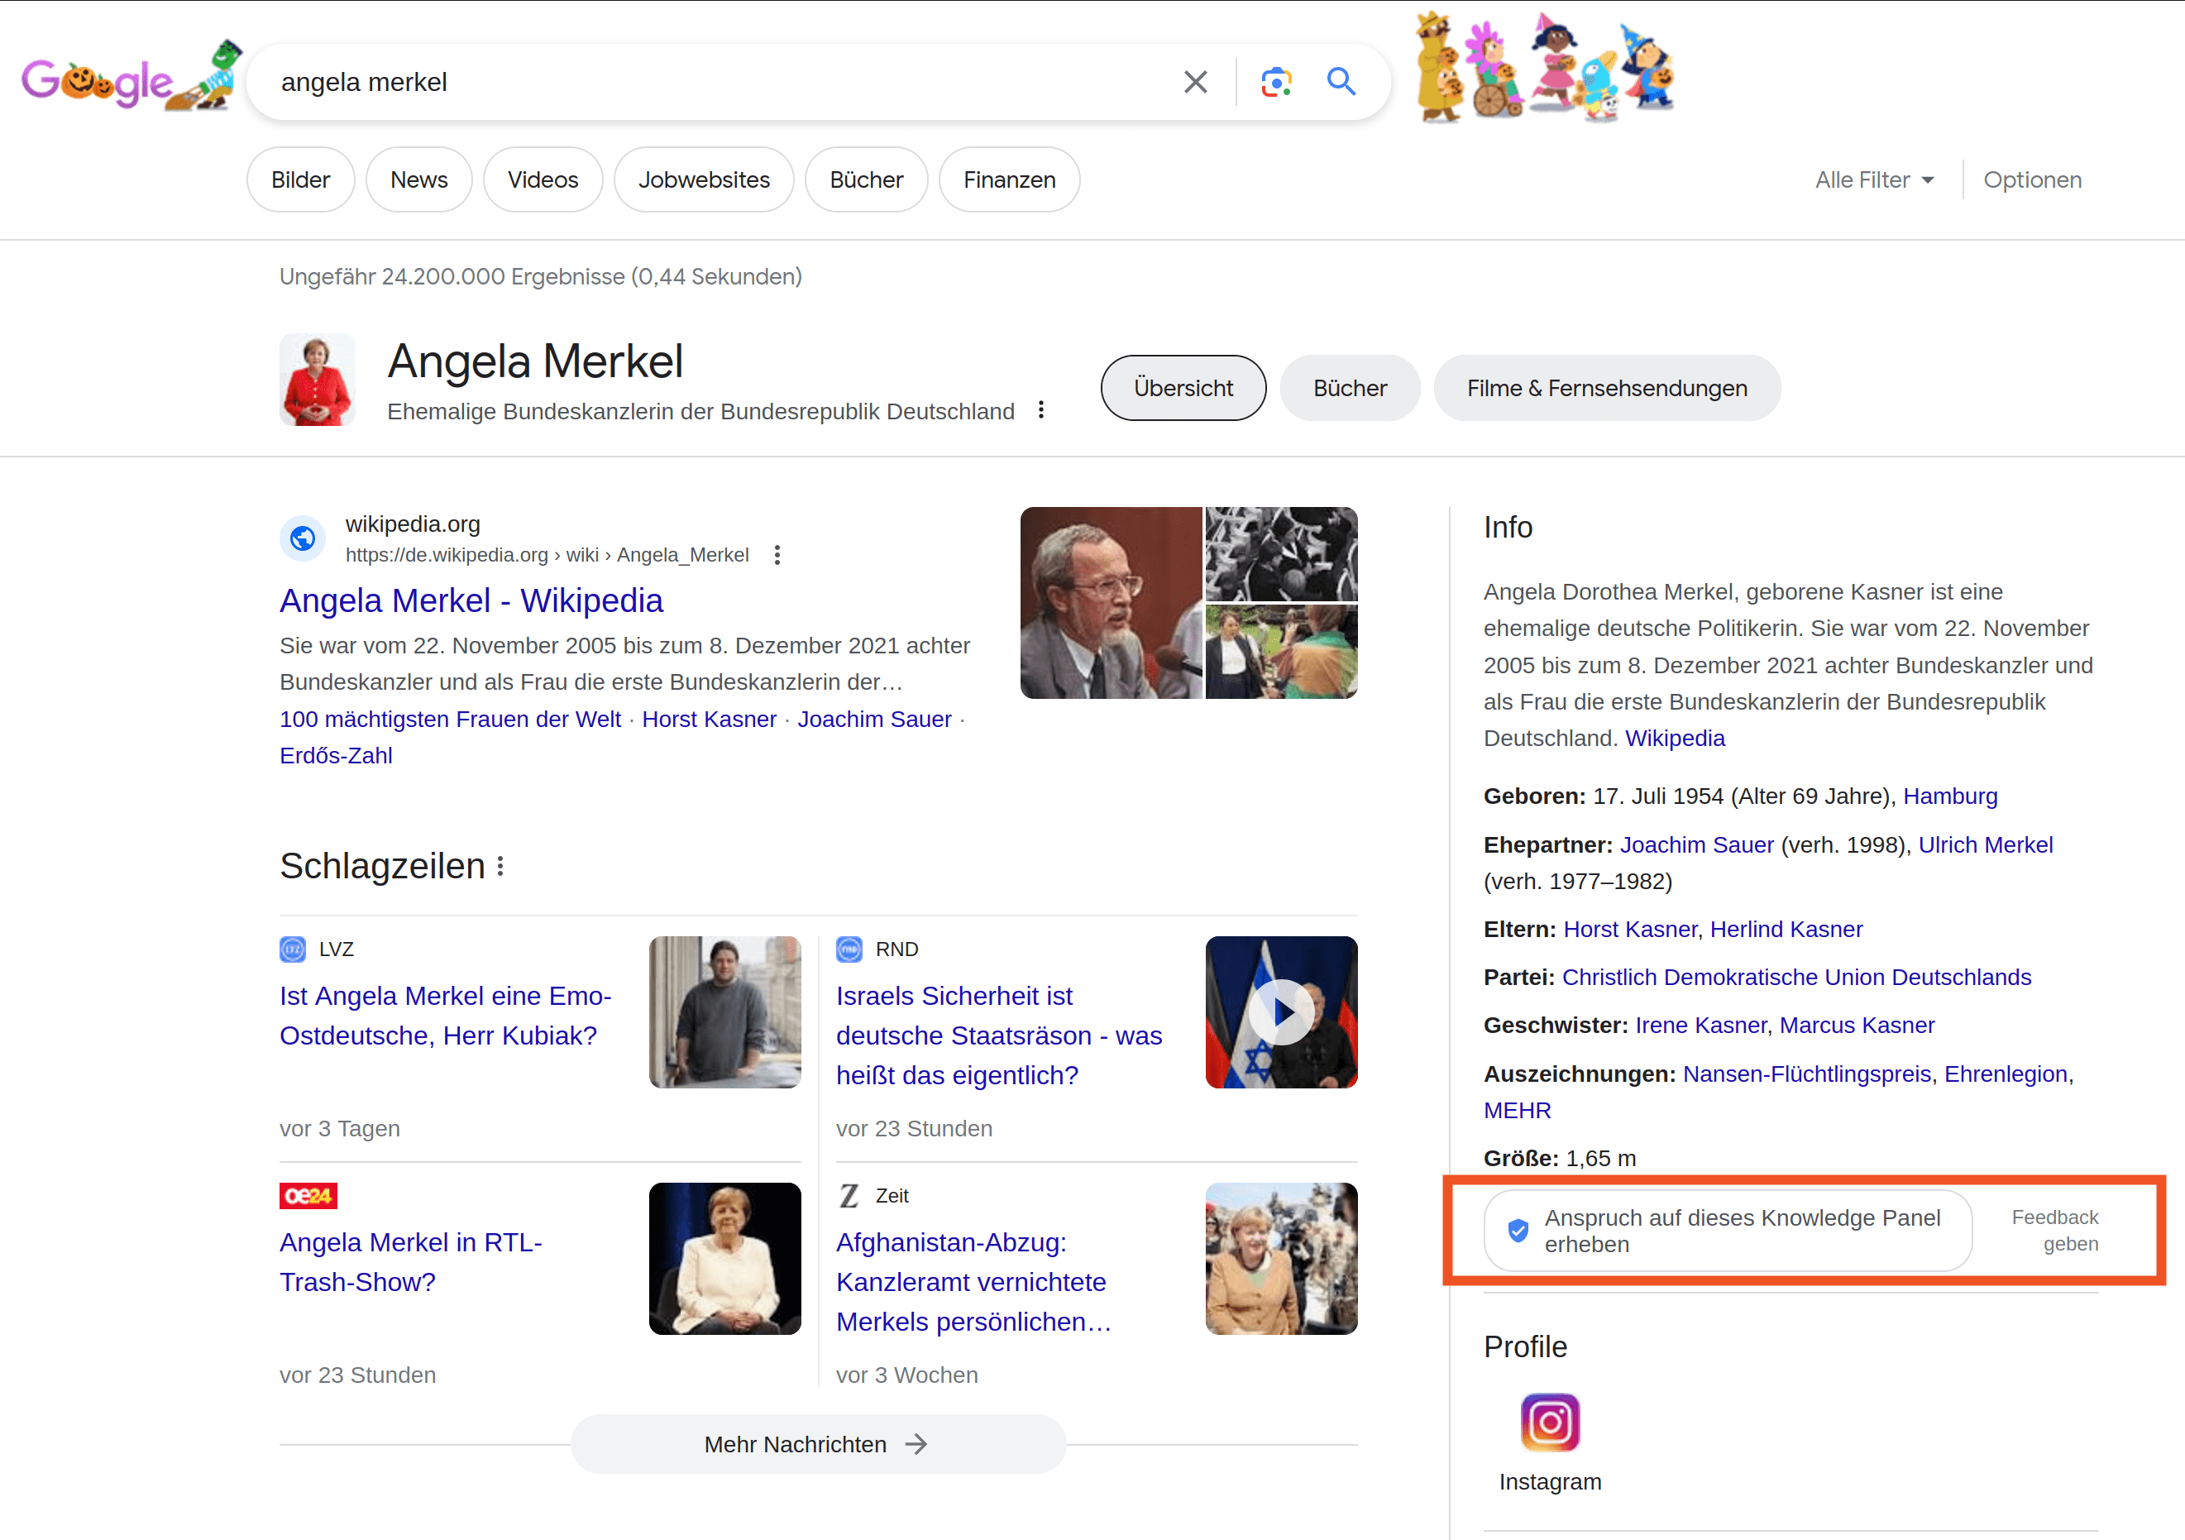2185x1540 pixels.
Task: Open Joachim Sauer link in Ehepartner row
Action: (1697, 845)
